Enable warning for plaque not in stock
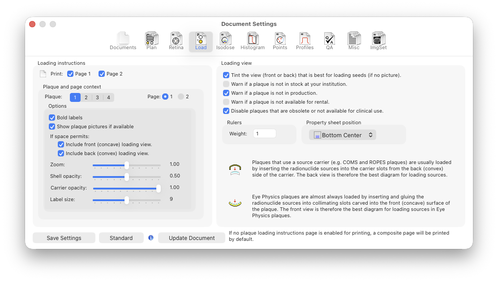 [x=226, y=84]
